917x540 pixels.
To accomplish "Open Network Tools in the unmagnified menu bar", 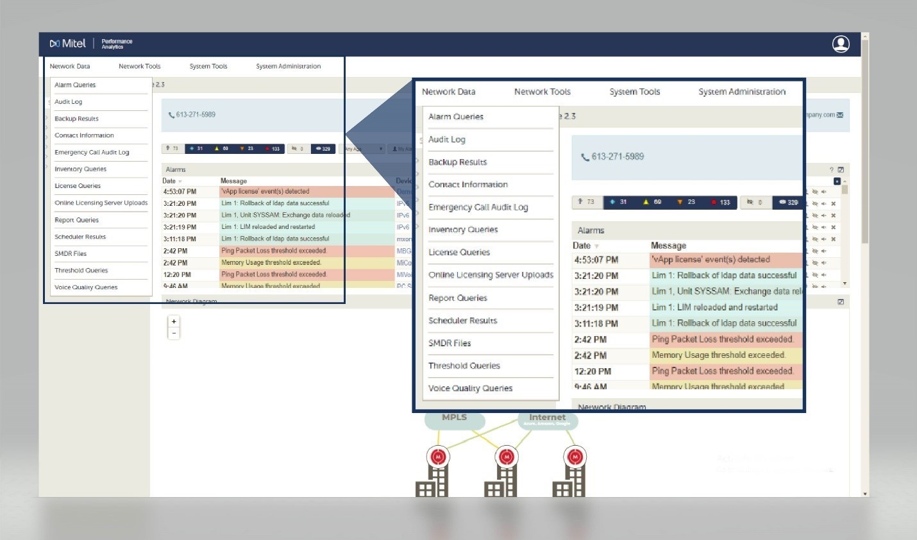I will pos(140,66).
